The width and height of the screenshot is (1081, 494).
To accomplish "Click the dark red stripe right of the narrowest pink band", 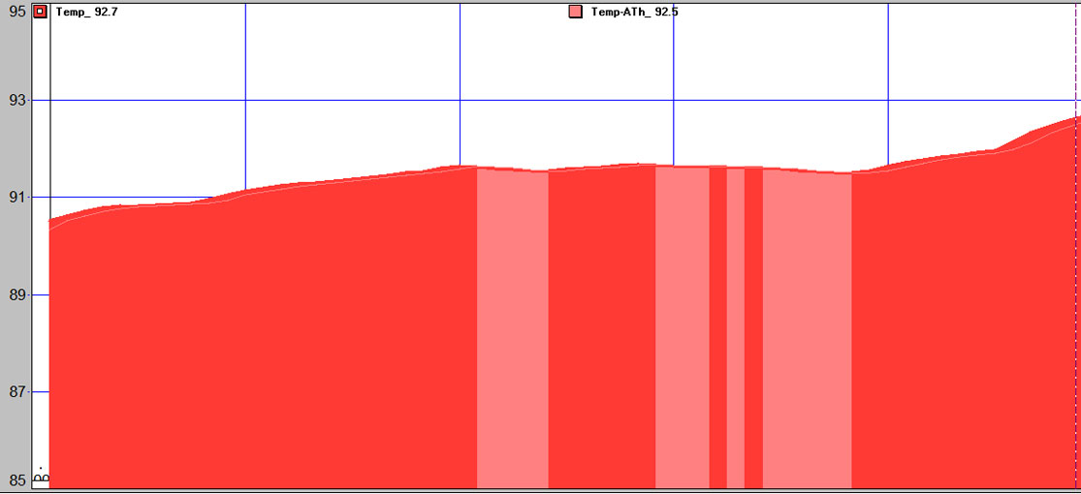I will coord(753,329).
